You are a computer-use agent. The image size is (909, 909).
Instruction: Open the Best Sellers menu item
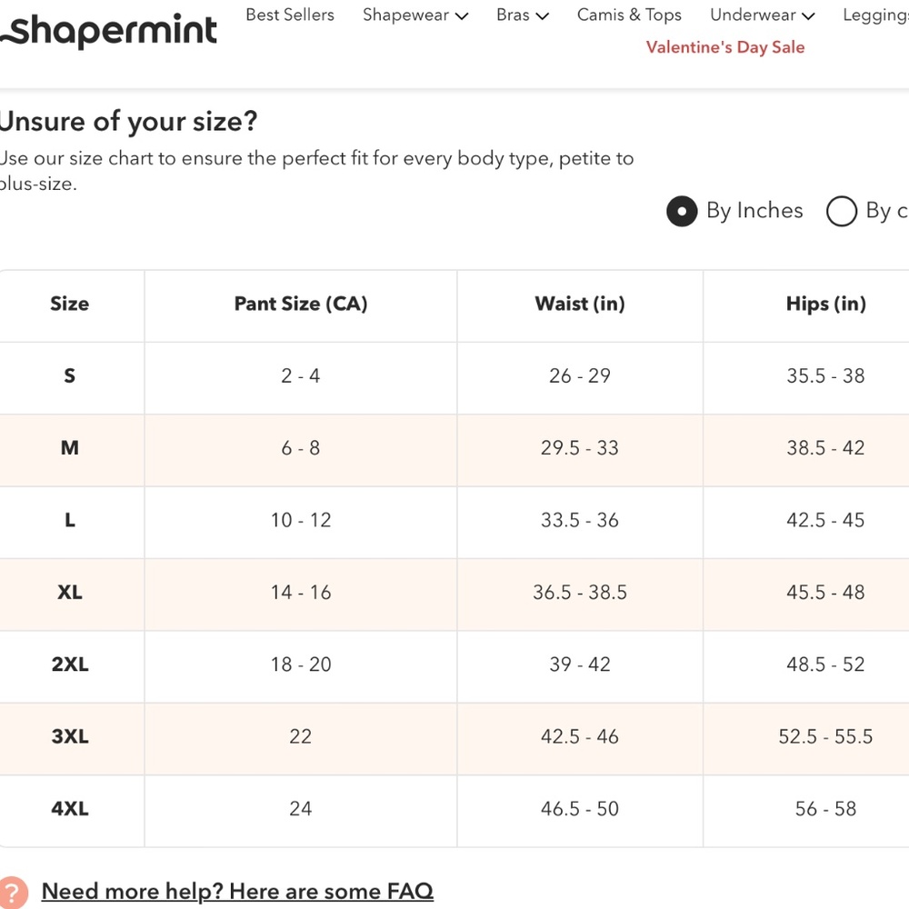[x=290, y=15]
